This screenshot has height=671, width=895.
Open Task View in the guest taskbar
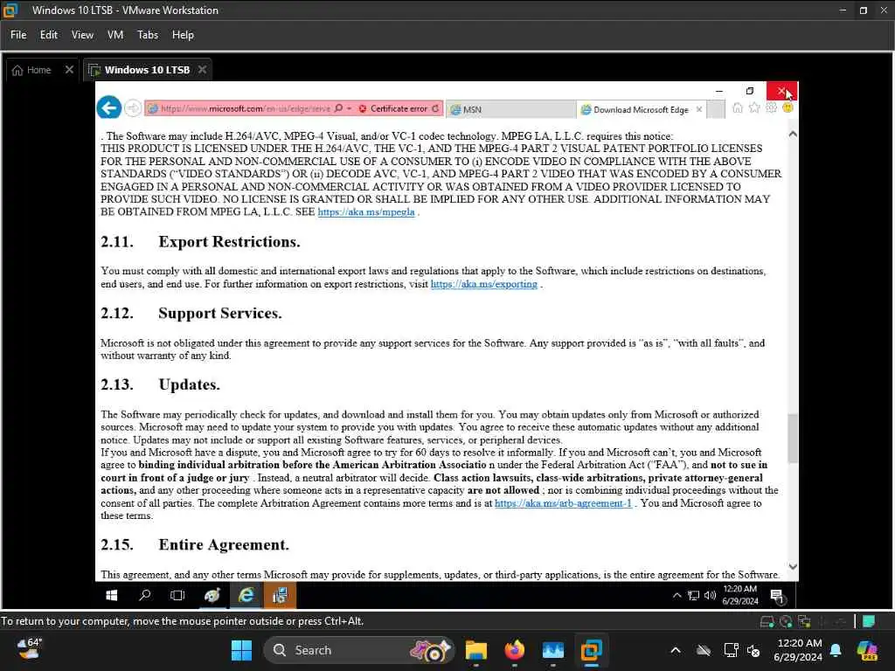pyautogui.click(x=177, y=595)
